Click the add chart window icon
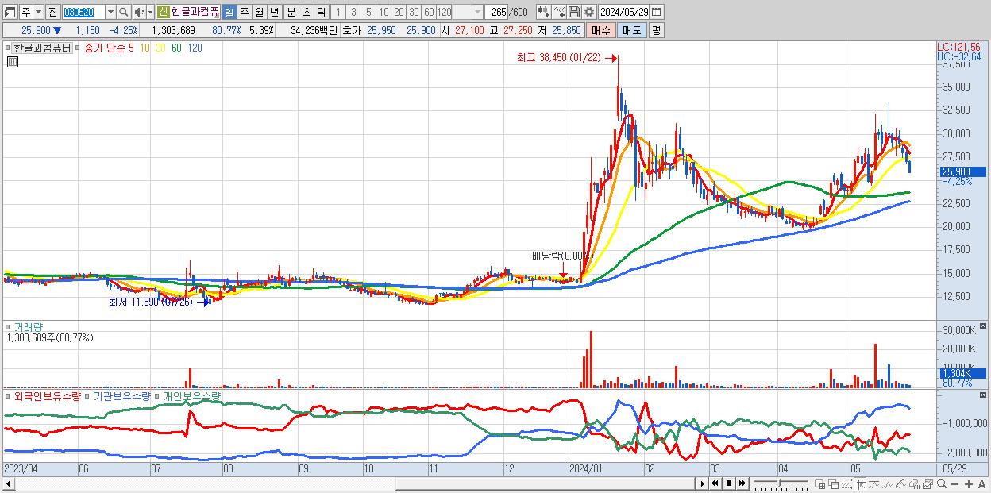The width and height of the screenshot is (991, 493). [x=820, y=483]
